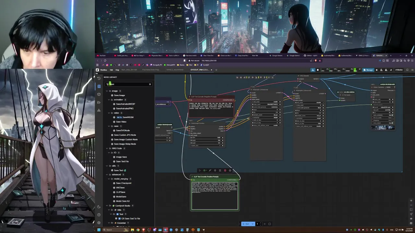Image resolution: width=415 pixels, height=233 pixels.
Task: Open the Edit menu
Action: [x=111, y=70]
